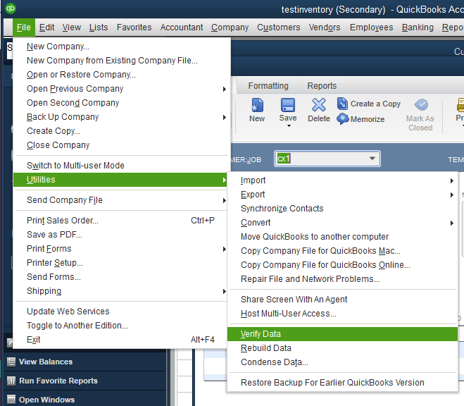
Task: Open the Customers menu
Action: (278, 27)
